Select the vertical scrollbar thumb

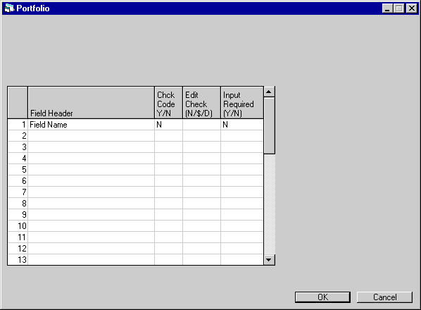[x=269, y=125]
